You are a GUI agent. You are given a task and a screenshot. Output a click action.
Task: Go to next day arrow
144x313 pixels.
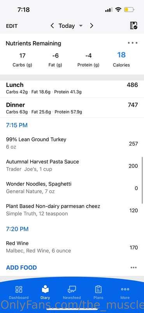(91, 26)
